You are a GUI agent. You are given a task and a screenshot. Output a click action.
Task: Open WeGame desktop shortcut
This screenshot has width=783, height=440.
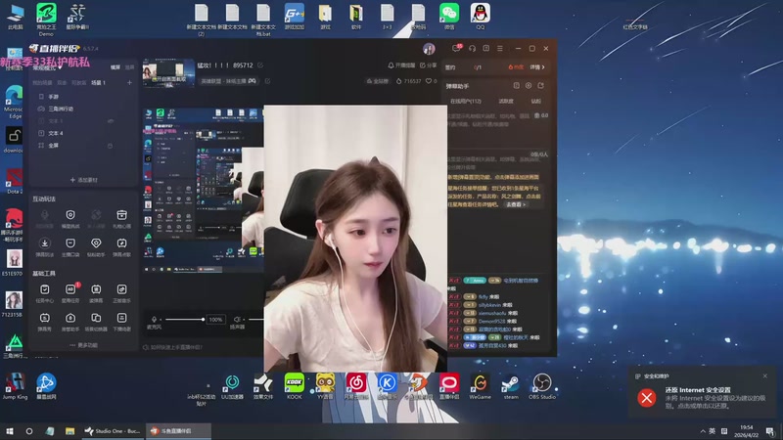coord(480,386)
